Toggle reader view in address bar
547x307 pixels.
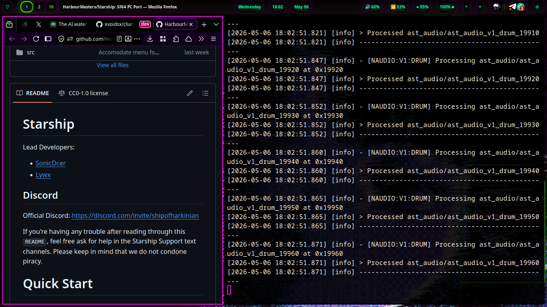click(x=119, y=39)
